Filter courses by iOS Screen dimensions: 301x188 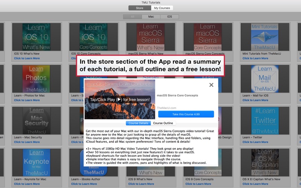point(170,17)
